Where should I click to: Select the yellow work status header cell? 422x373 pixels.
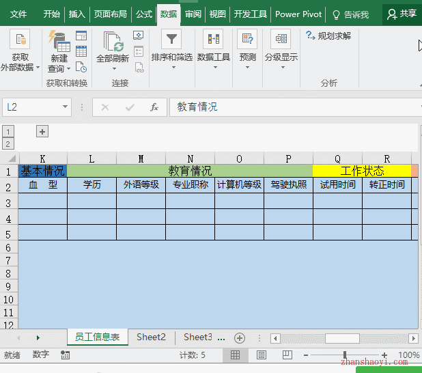point(362,171)
